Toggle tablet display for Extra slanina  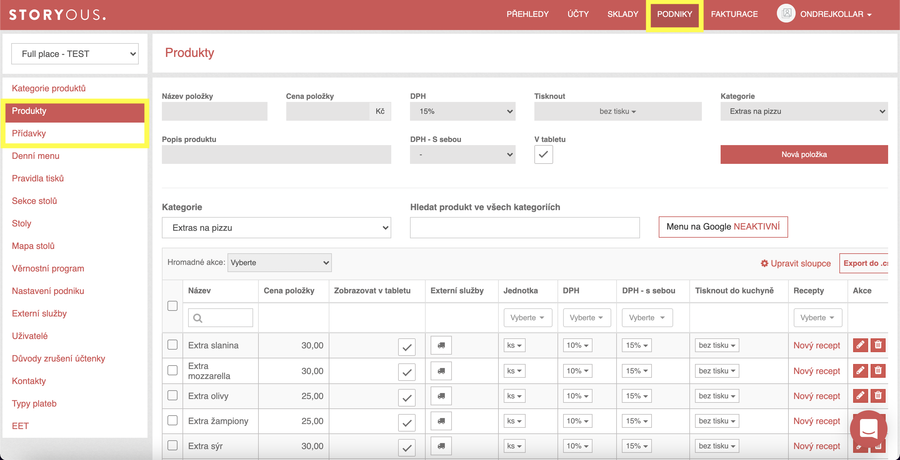click(x=407, y=347)
